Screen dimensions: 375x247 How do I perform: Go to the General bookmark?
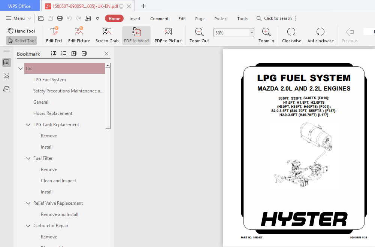(x=41, y=102)
